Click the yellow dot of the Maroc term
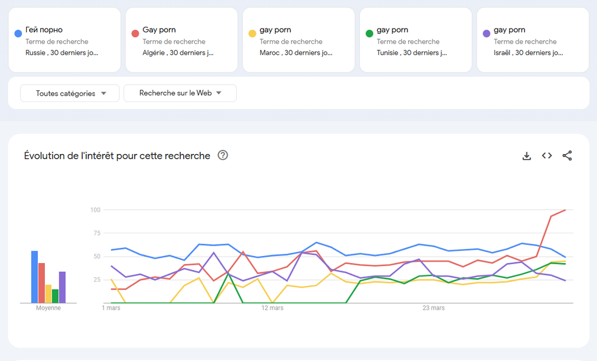This screenshot has width=597, height=361. pos(252,34)
